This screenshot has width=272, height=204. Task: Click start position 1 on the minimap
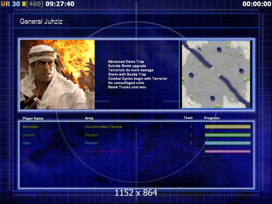[x=212, y=98]
